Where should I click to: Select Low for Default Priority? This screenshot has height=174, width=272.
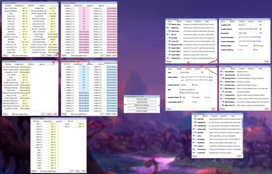[x=205, y=97]
